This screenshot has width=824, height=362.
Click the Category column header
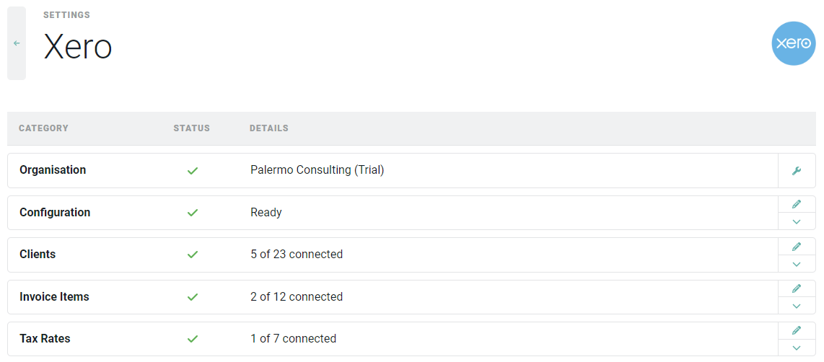43,128
